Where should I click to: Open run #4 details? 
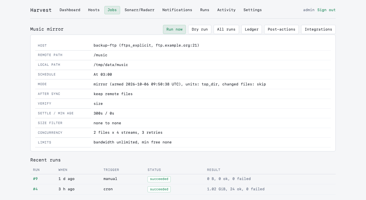(x=35, y=189)
